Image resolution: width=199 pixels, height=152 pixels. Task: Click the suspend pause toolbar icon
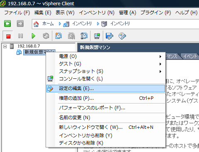[20, 36]
